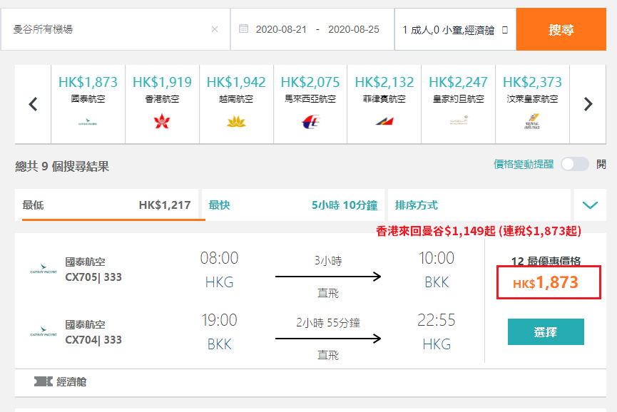Toggle the 價格變動提醒 price alert switch
The height and width of the screenshot is (412, 617).
click(x=574, y=164)
